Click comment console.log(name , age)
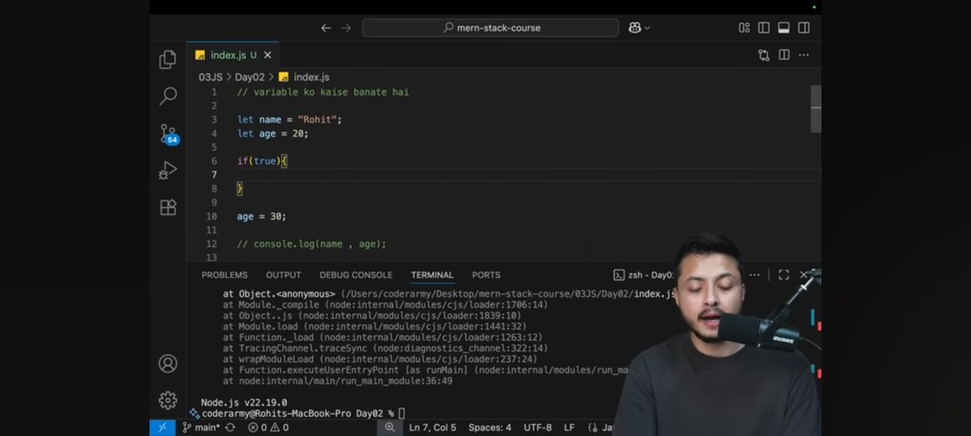This screenshot has width=971, height=436. [312, 243]
